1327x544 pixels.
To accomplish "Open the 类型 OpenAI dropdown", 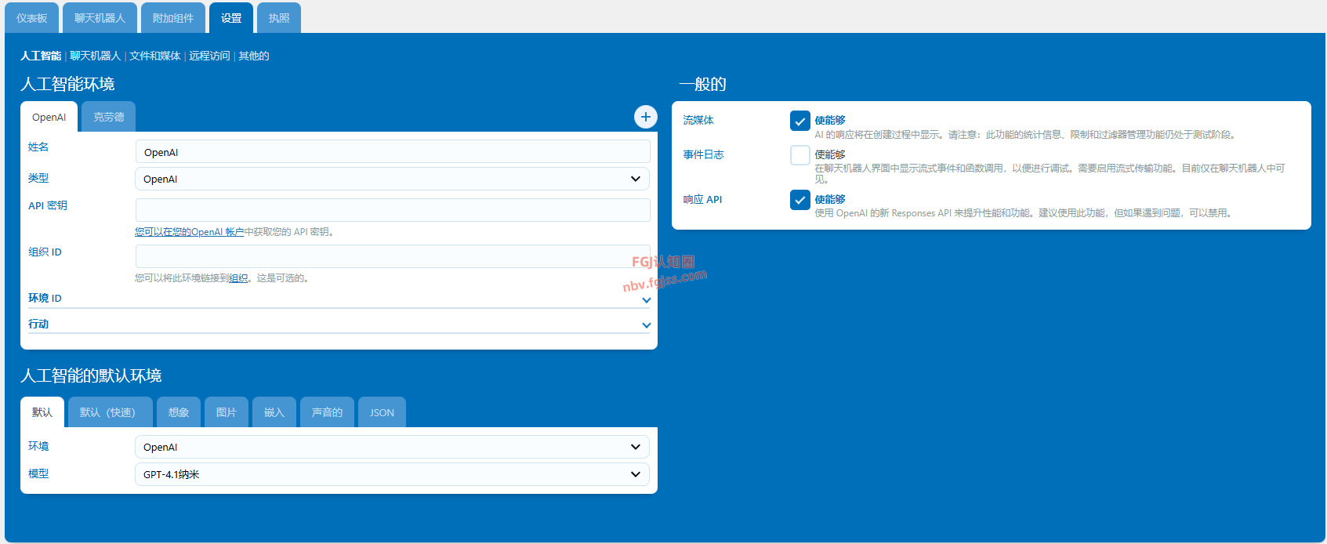I will (392, 179).
